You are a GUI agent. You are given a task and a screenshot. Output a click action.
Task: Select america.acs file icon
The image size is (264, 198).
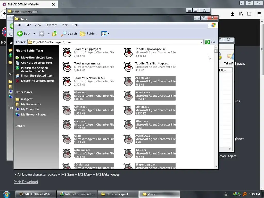click(x=128, y=96)
